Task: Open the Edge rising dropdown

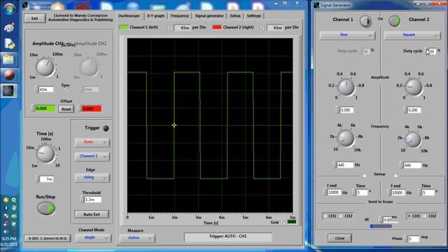Action: point(92,177)
